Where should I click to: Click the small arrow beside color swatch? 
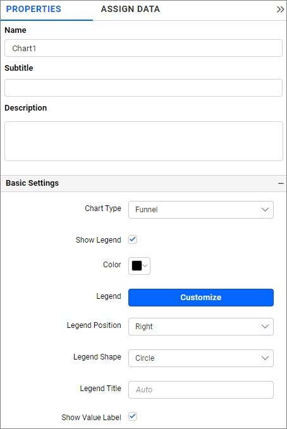[145, 265]
